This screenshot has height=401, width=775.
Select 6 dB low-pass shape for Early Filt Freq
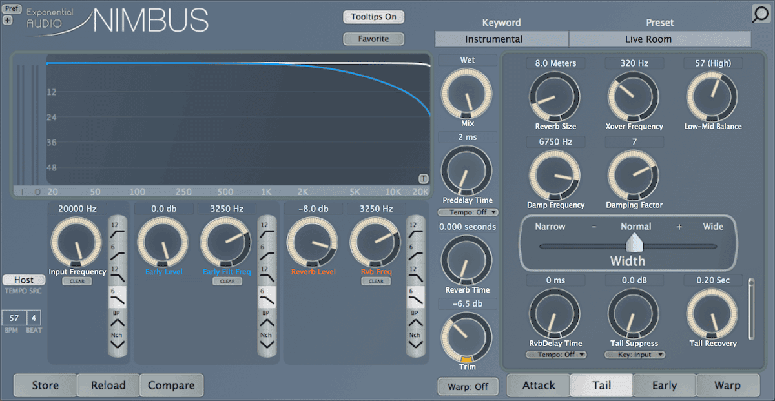pos(266,296)
